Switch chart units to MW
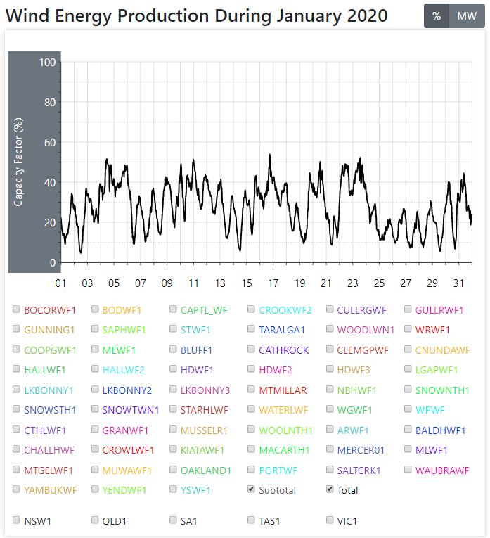Viewport: 490px width, 538px height. pos(466,16)
